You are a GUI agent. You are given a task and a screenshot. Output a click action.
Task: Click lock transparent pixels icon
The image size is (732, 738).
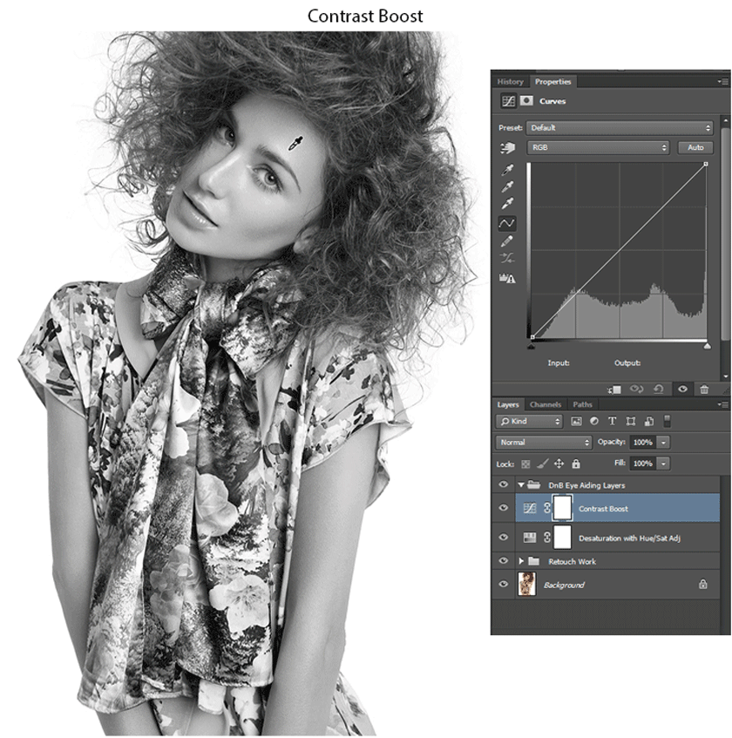(x=525, y=464)
